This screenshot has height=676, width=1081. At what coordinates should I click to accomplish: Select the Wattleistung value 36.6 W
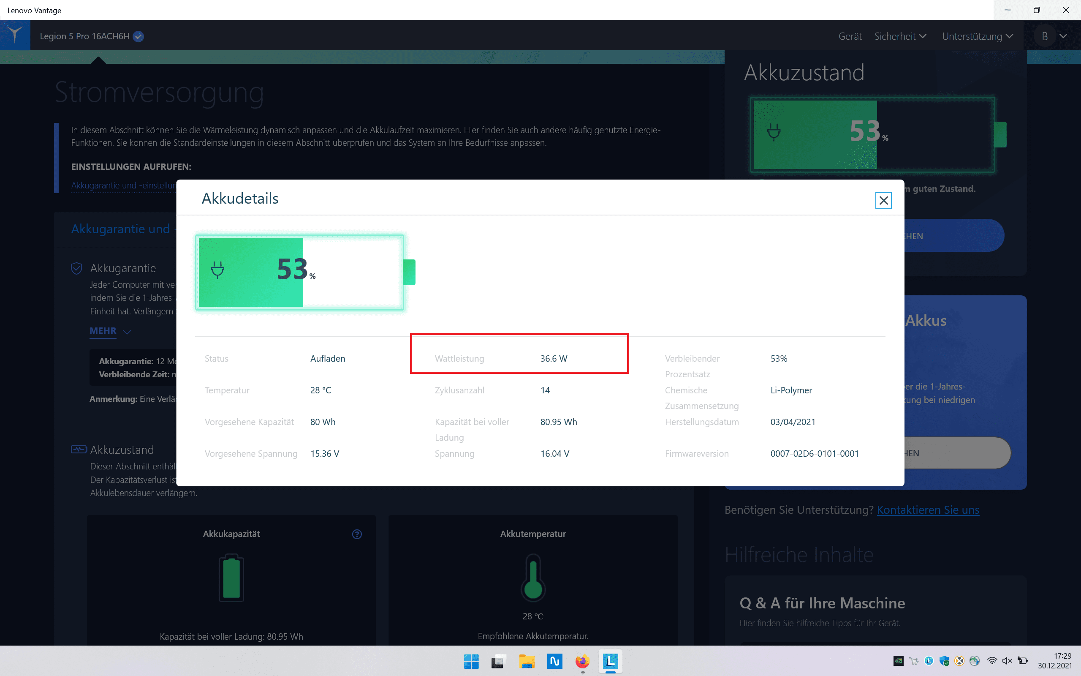554,359
